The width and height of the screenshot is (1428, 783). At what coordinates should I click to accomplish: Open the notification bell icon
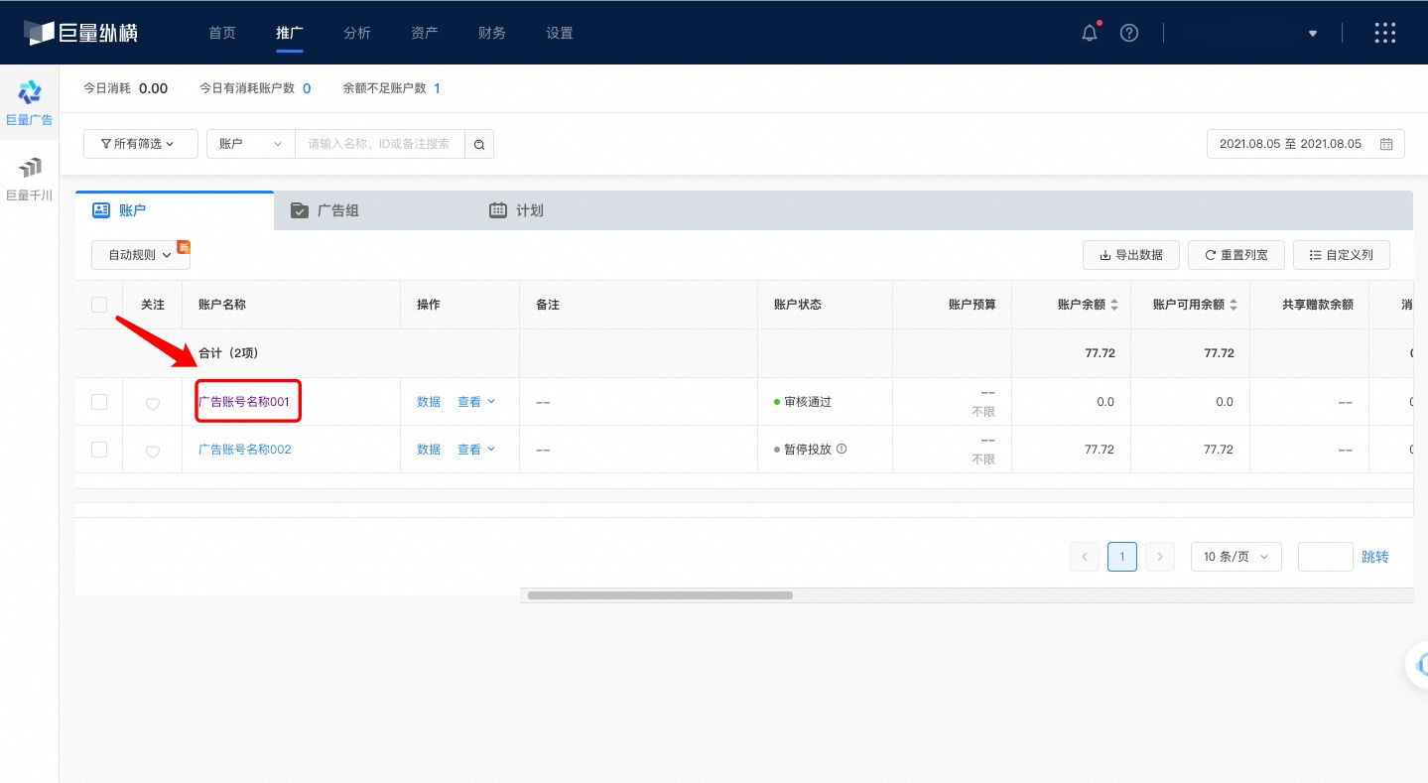coord(1089,32)
